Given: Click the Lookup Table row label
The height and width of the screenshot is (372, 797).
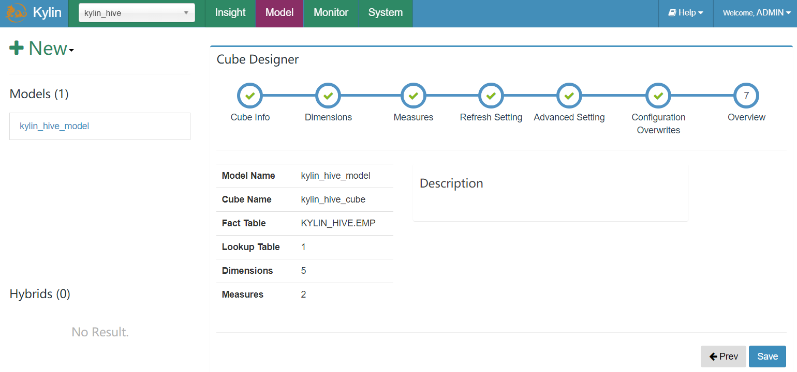Looking at the screenshot, I should [x=251, y=247].
